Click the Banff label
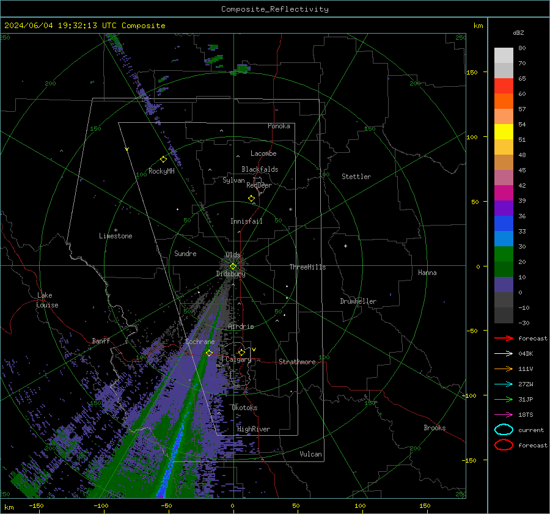Screen dimensions: 550x514 101,340
